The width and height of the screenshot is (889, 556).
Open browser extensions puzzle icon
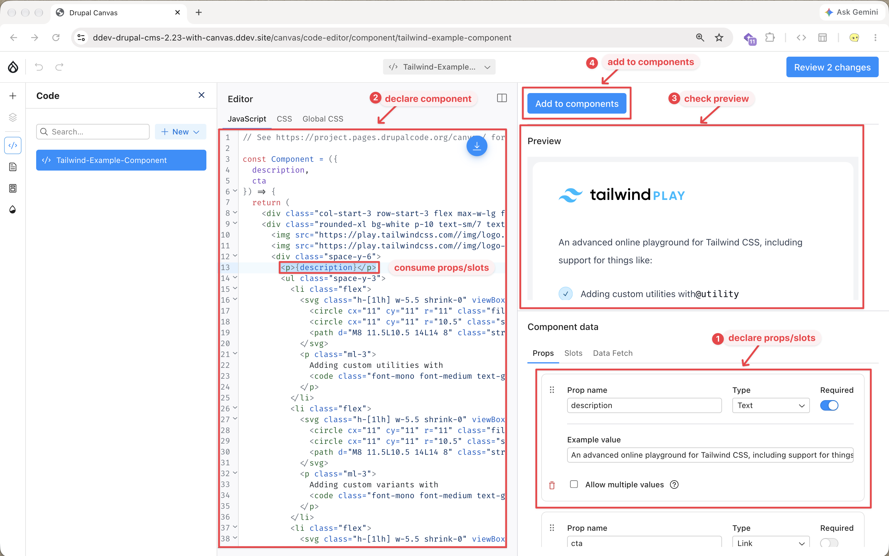tap(770, 38)
